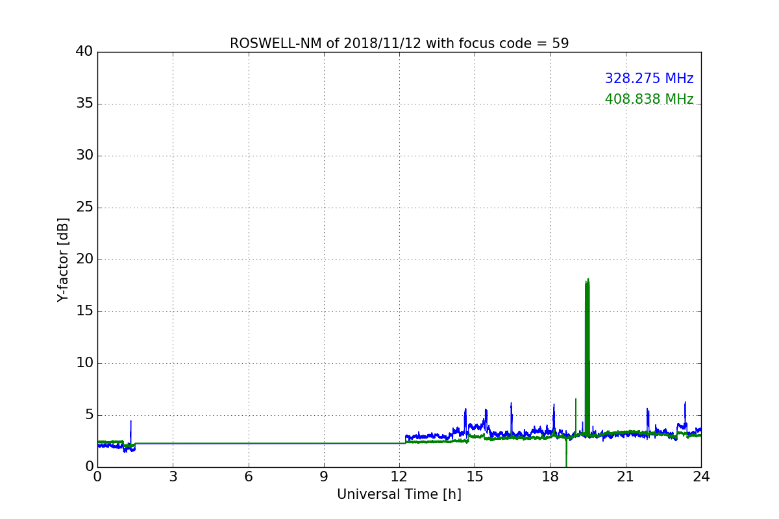779x519 pixels.
Task: Click the plot title mentioning ROSWELL-NM
Action: tap(399, 43)
